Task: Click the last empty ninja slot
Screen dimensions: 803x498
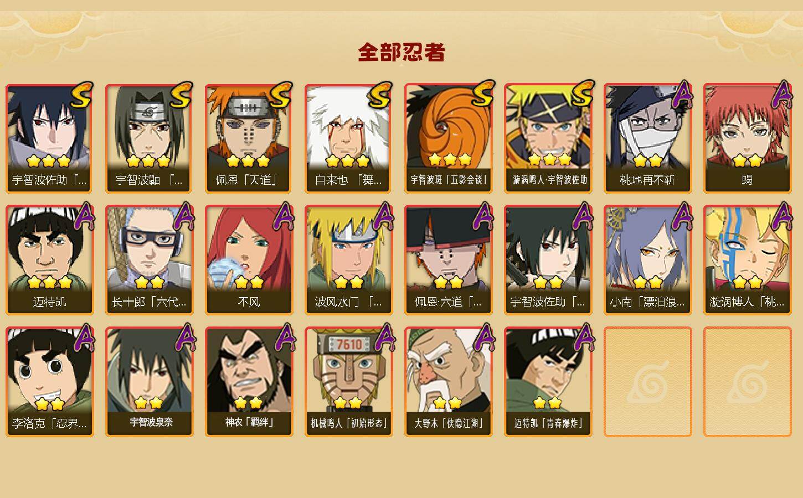Action: (x=747, y=382)
